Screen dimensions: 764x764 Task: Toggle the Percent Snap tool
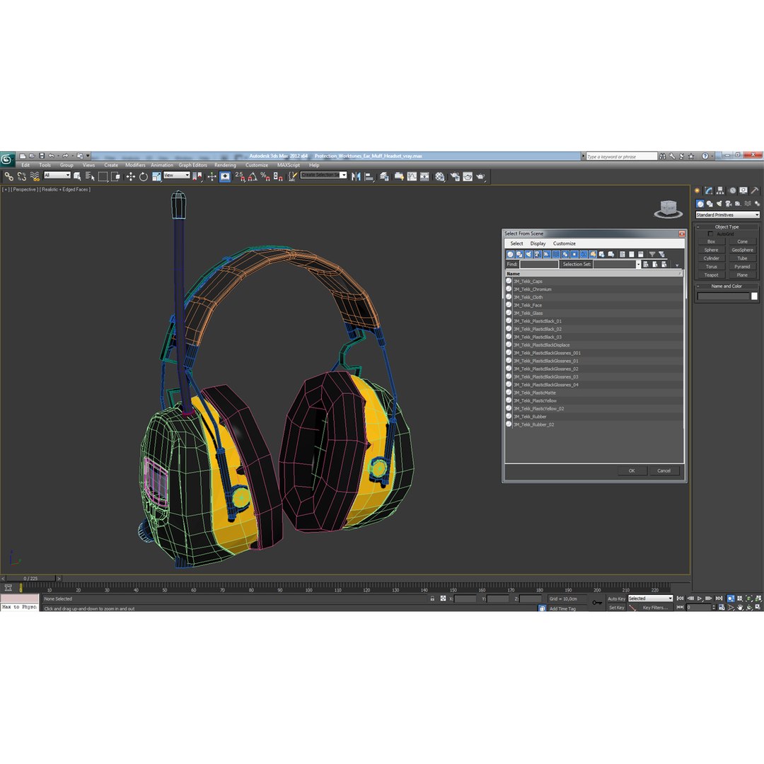coord(265,176)
